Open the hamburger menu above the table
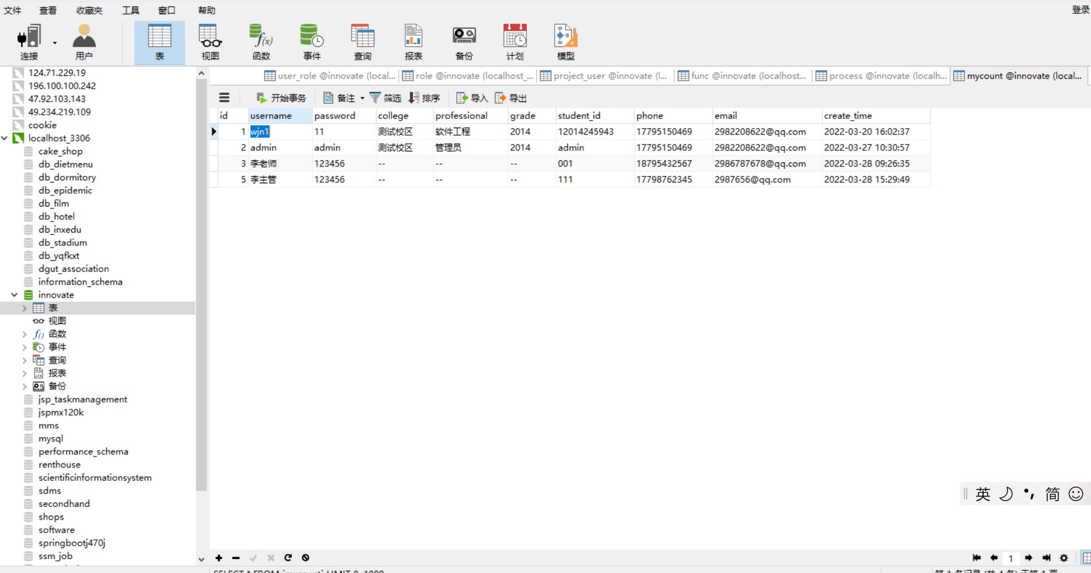This screenshot has height=573, width=1091. coord(224,97)
